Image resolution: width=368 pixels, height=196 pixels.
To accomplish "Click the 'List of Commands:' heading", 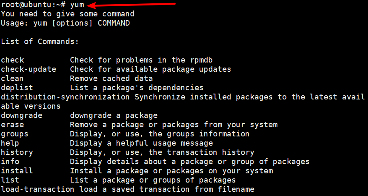I will (x=40, y=42).
